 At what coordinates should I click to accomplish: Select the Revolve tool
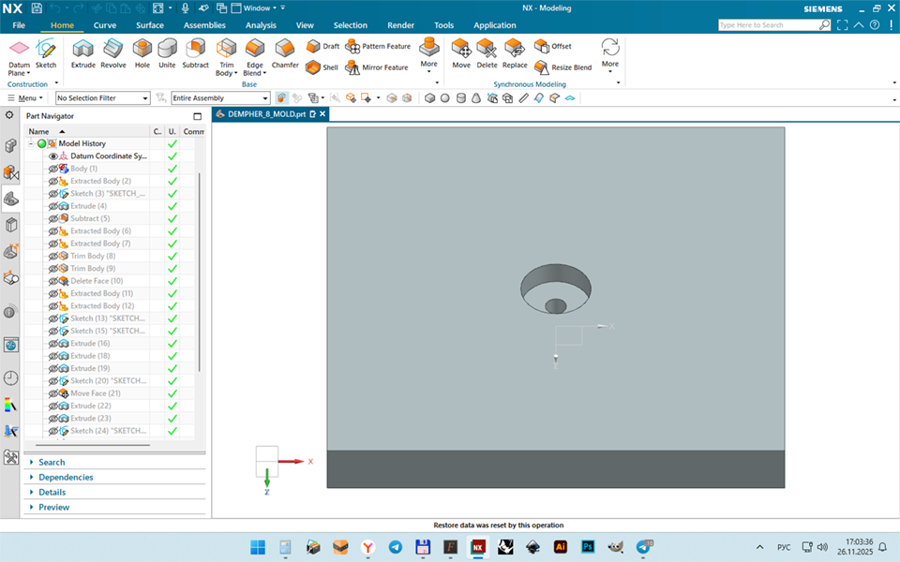tap(113, 54)
